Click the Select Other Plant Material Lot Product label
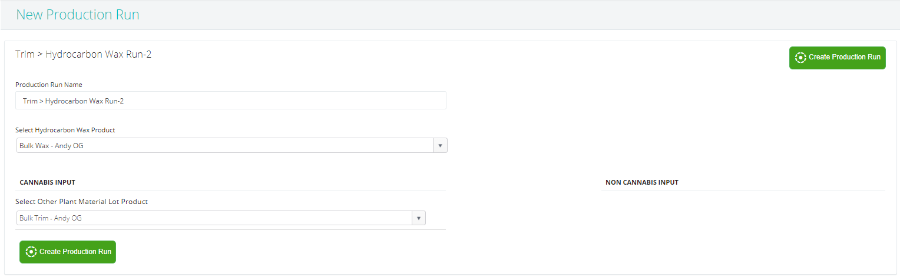The height and width of the screenshot is (277, 900). [x=81, y=202]
